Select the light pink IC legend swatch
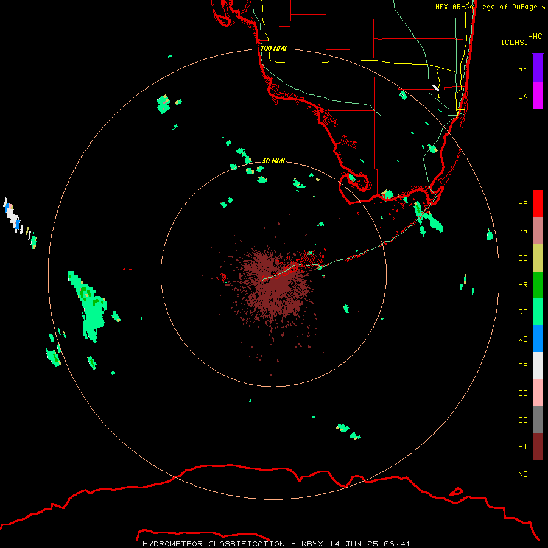The image size is (548, 548). [538, 393]
